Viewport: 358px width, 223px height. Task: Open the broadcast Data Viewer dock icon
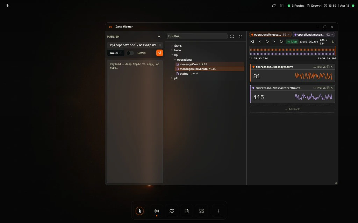coord(157,211)
